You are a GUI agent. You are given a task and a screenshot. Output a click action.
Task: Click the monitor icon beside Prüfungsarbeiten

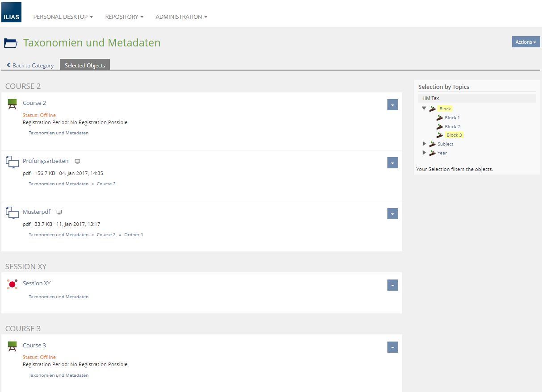click(77, 162)
